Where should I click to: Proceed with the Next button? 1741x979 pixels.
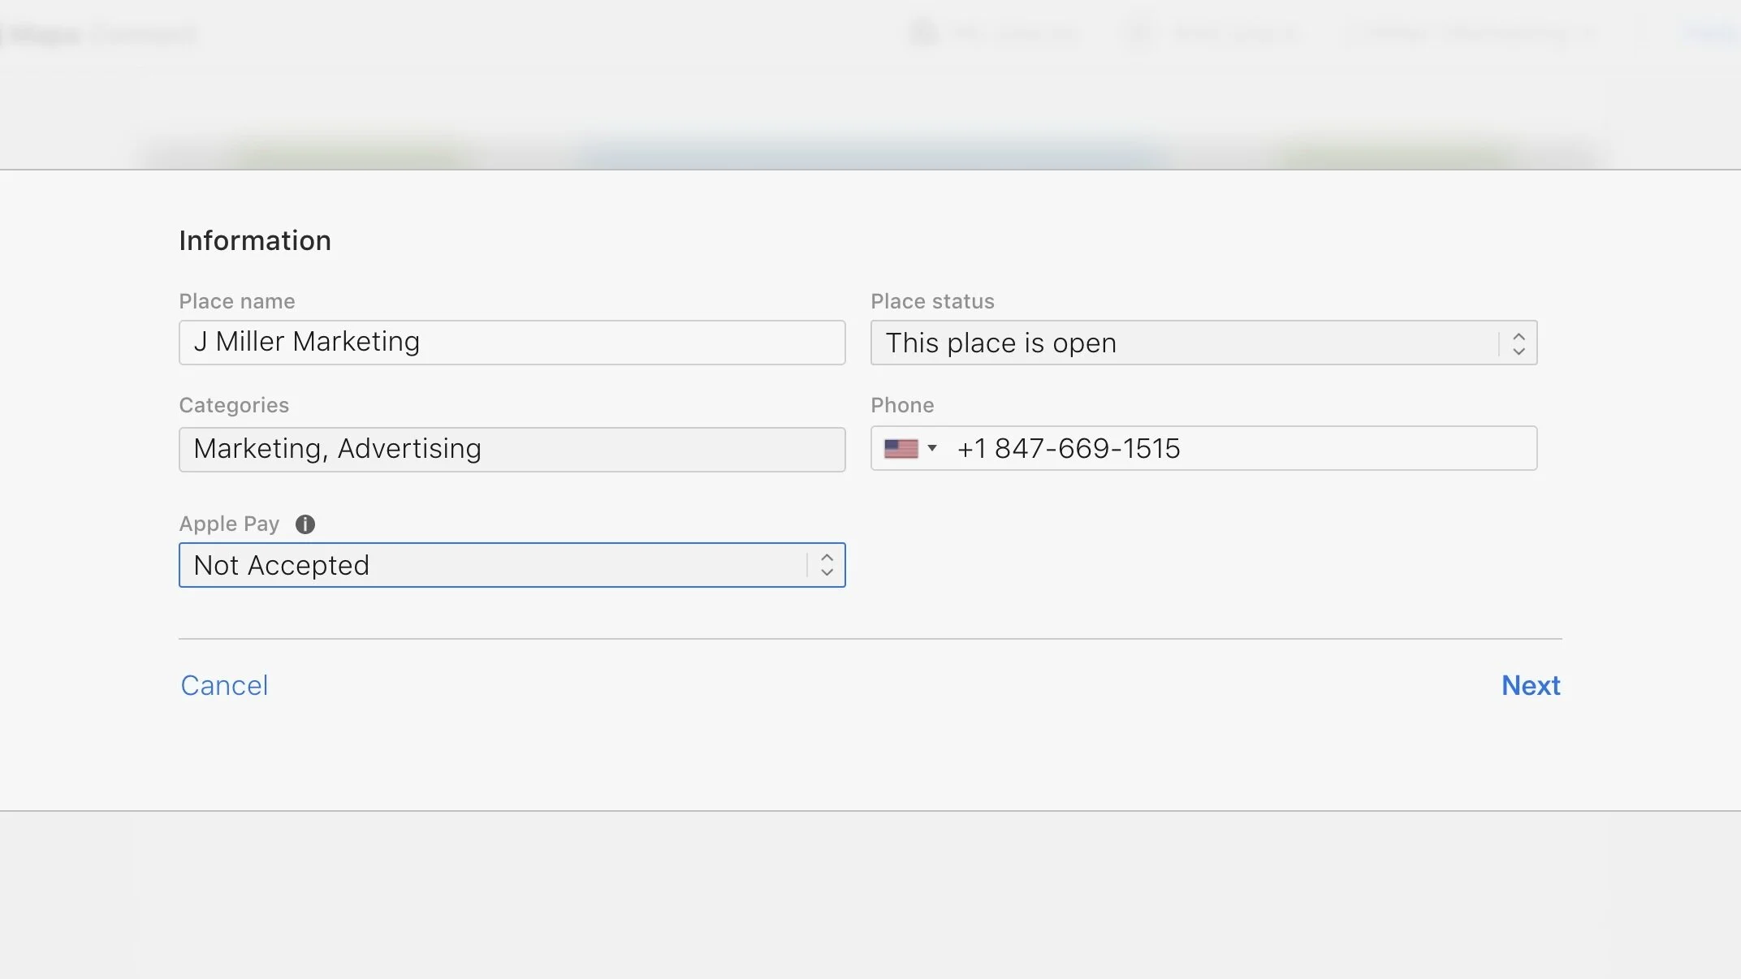click(x=1530, y=686)
